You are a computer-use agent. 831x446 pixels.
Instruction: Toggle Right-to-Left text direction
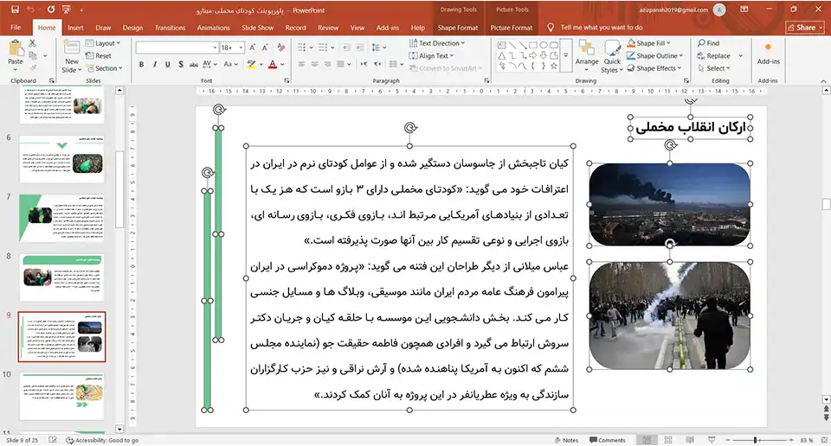coord(377,64)
